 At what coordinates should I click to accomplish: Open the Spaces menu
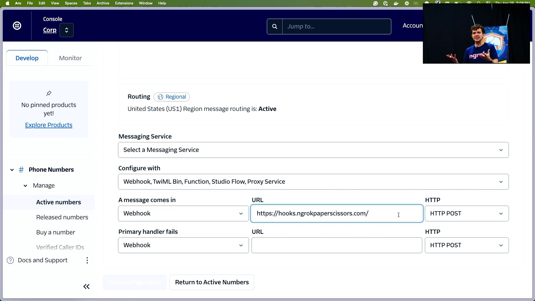click(71, 3)
